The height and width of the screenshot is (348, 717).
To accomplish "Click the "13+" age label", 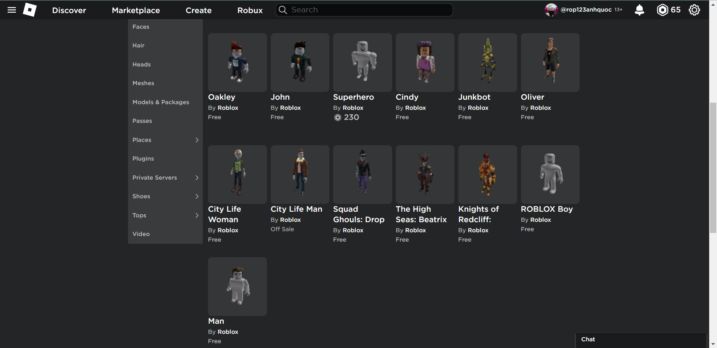I will (618, 10).
